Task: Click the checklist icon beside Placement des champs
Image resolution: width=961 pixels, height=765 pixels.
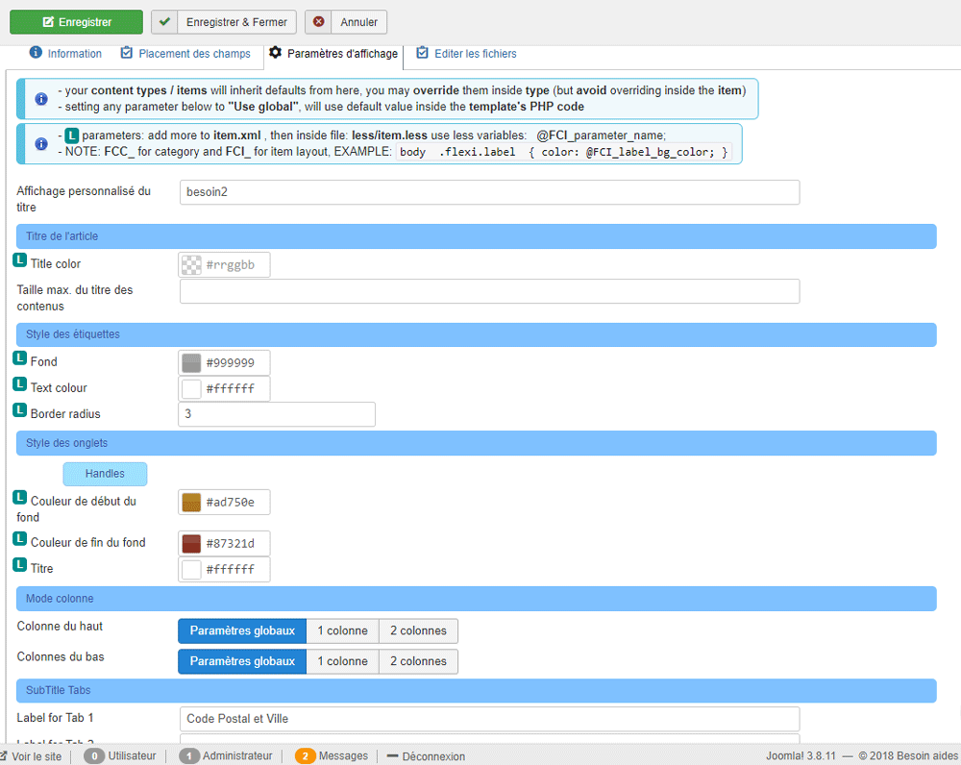Action: (x=126, y=52)
